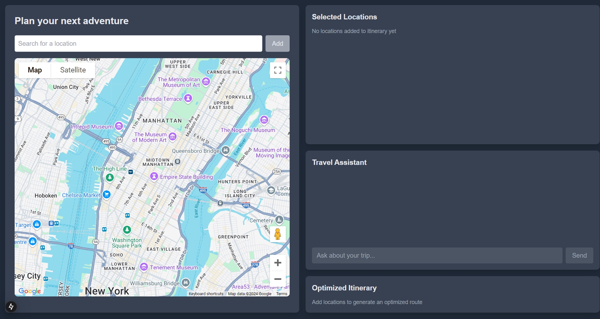Switch to Map view
The height and width of the screenshot is (319, 600).
coord(35,70)
